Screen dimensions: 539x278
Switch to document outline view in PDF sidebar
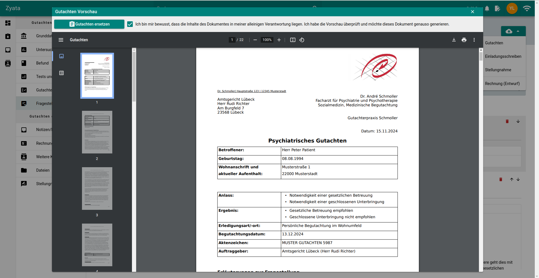coord(61,73)
